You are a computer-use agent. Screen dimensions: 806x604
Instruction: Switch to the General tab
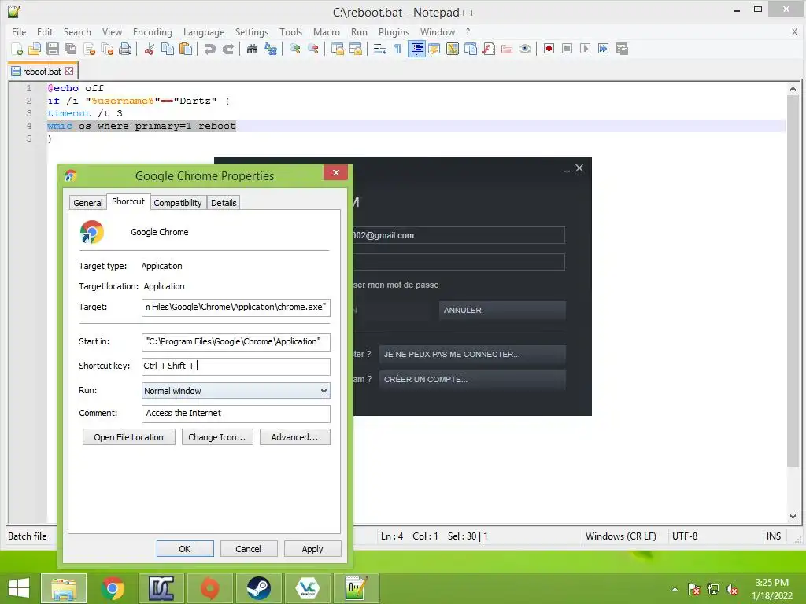click(x=88, y=203)
